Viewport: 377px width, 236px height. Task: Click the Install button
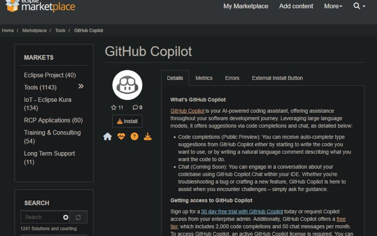click(127, 121)
